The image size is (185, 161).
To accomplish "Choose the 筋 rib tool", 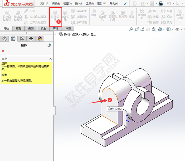I will click(x=152, y=11).
